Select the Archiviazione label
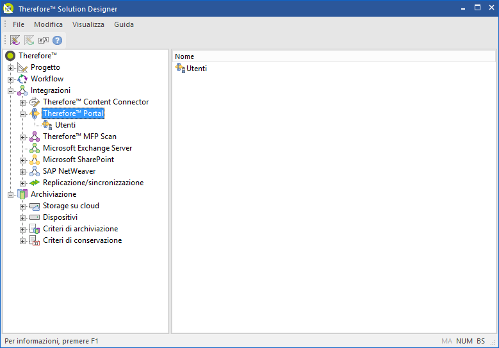This screenshot has height=348, width=499. [x=53, y=194]
